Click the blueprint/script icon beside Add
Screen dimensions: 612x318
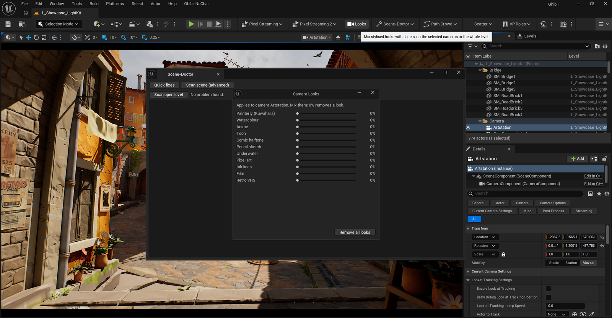[594, 159]
